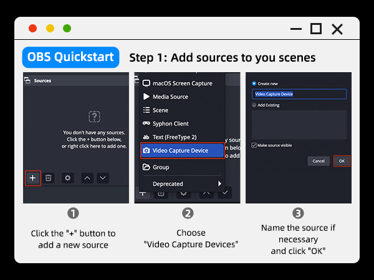
Task: Click the plus button to add a source
Action: tap(32, 178)
